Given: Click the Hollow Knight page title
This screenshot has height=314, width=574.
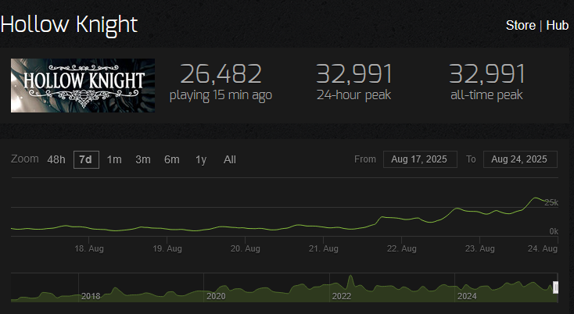Looking at the screenshot, I should point(69,25).
